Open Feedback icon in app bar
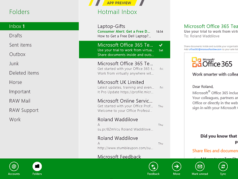 [x=153, y=167]
